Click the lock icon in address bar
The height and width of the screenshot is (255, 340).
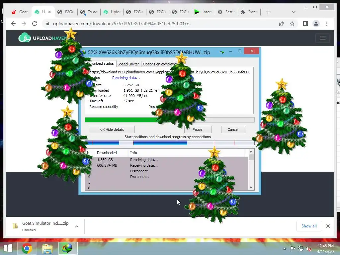48,24
